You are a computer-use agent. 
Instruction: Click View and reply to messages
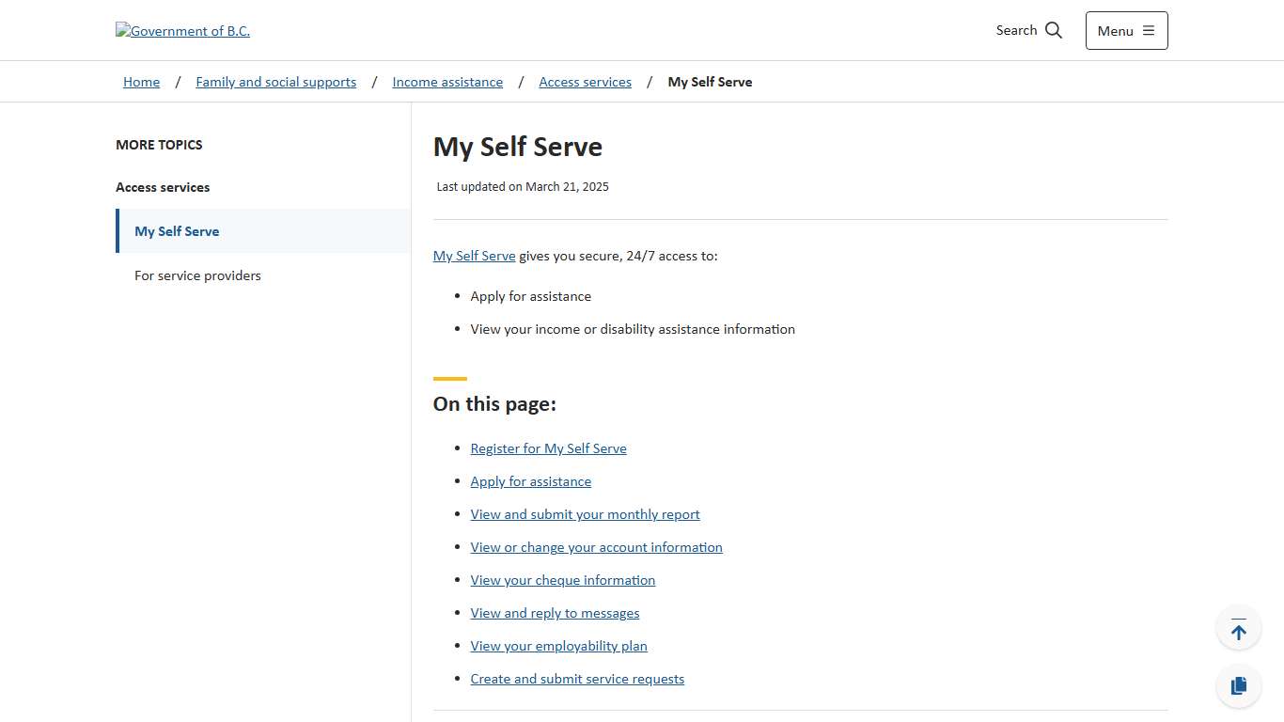coord(555,613)
